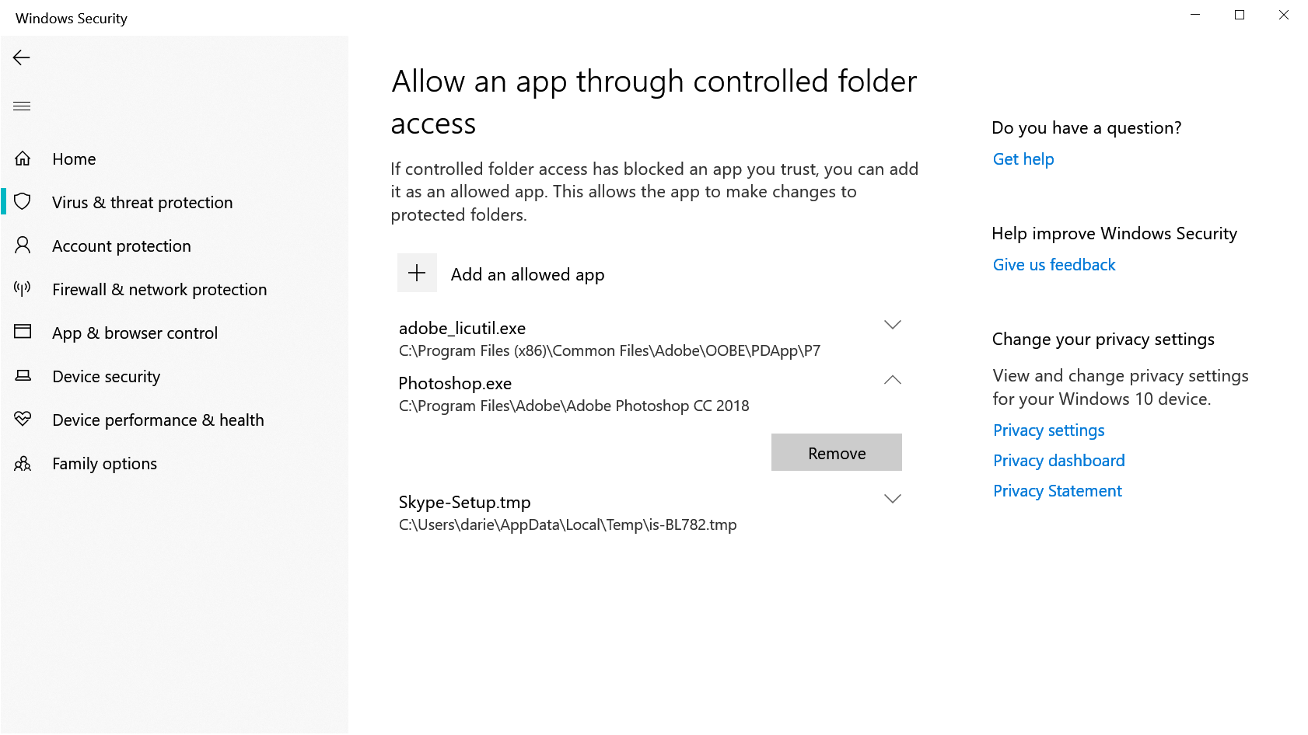
Task: Click the App & browser control window icon
Action: 23,332
